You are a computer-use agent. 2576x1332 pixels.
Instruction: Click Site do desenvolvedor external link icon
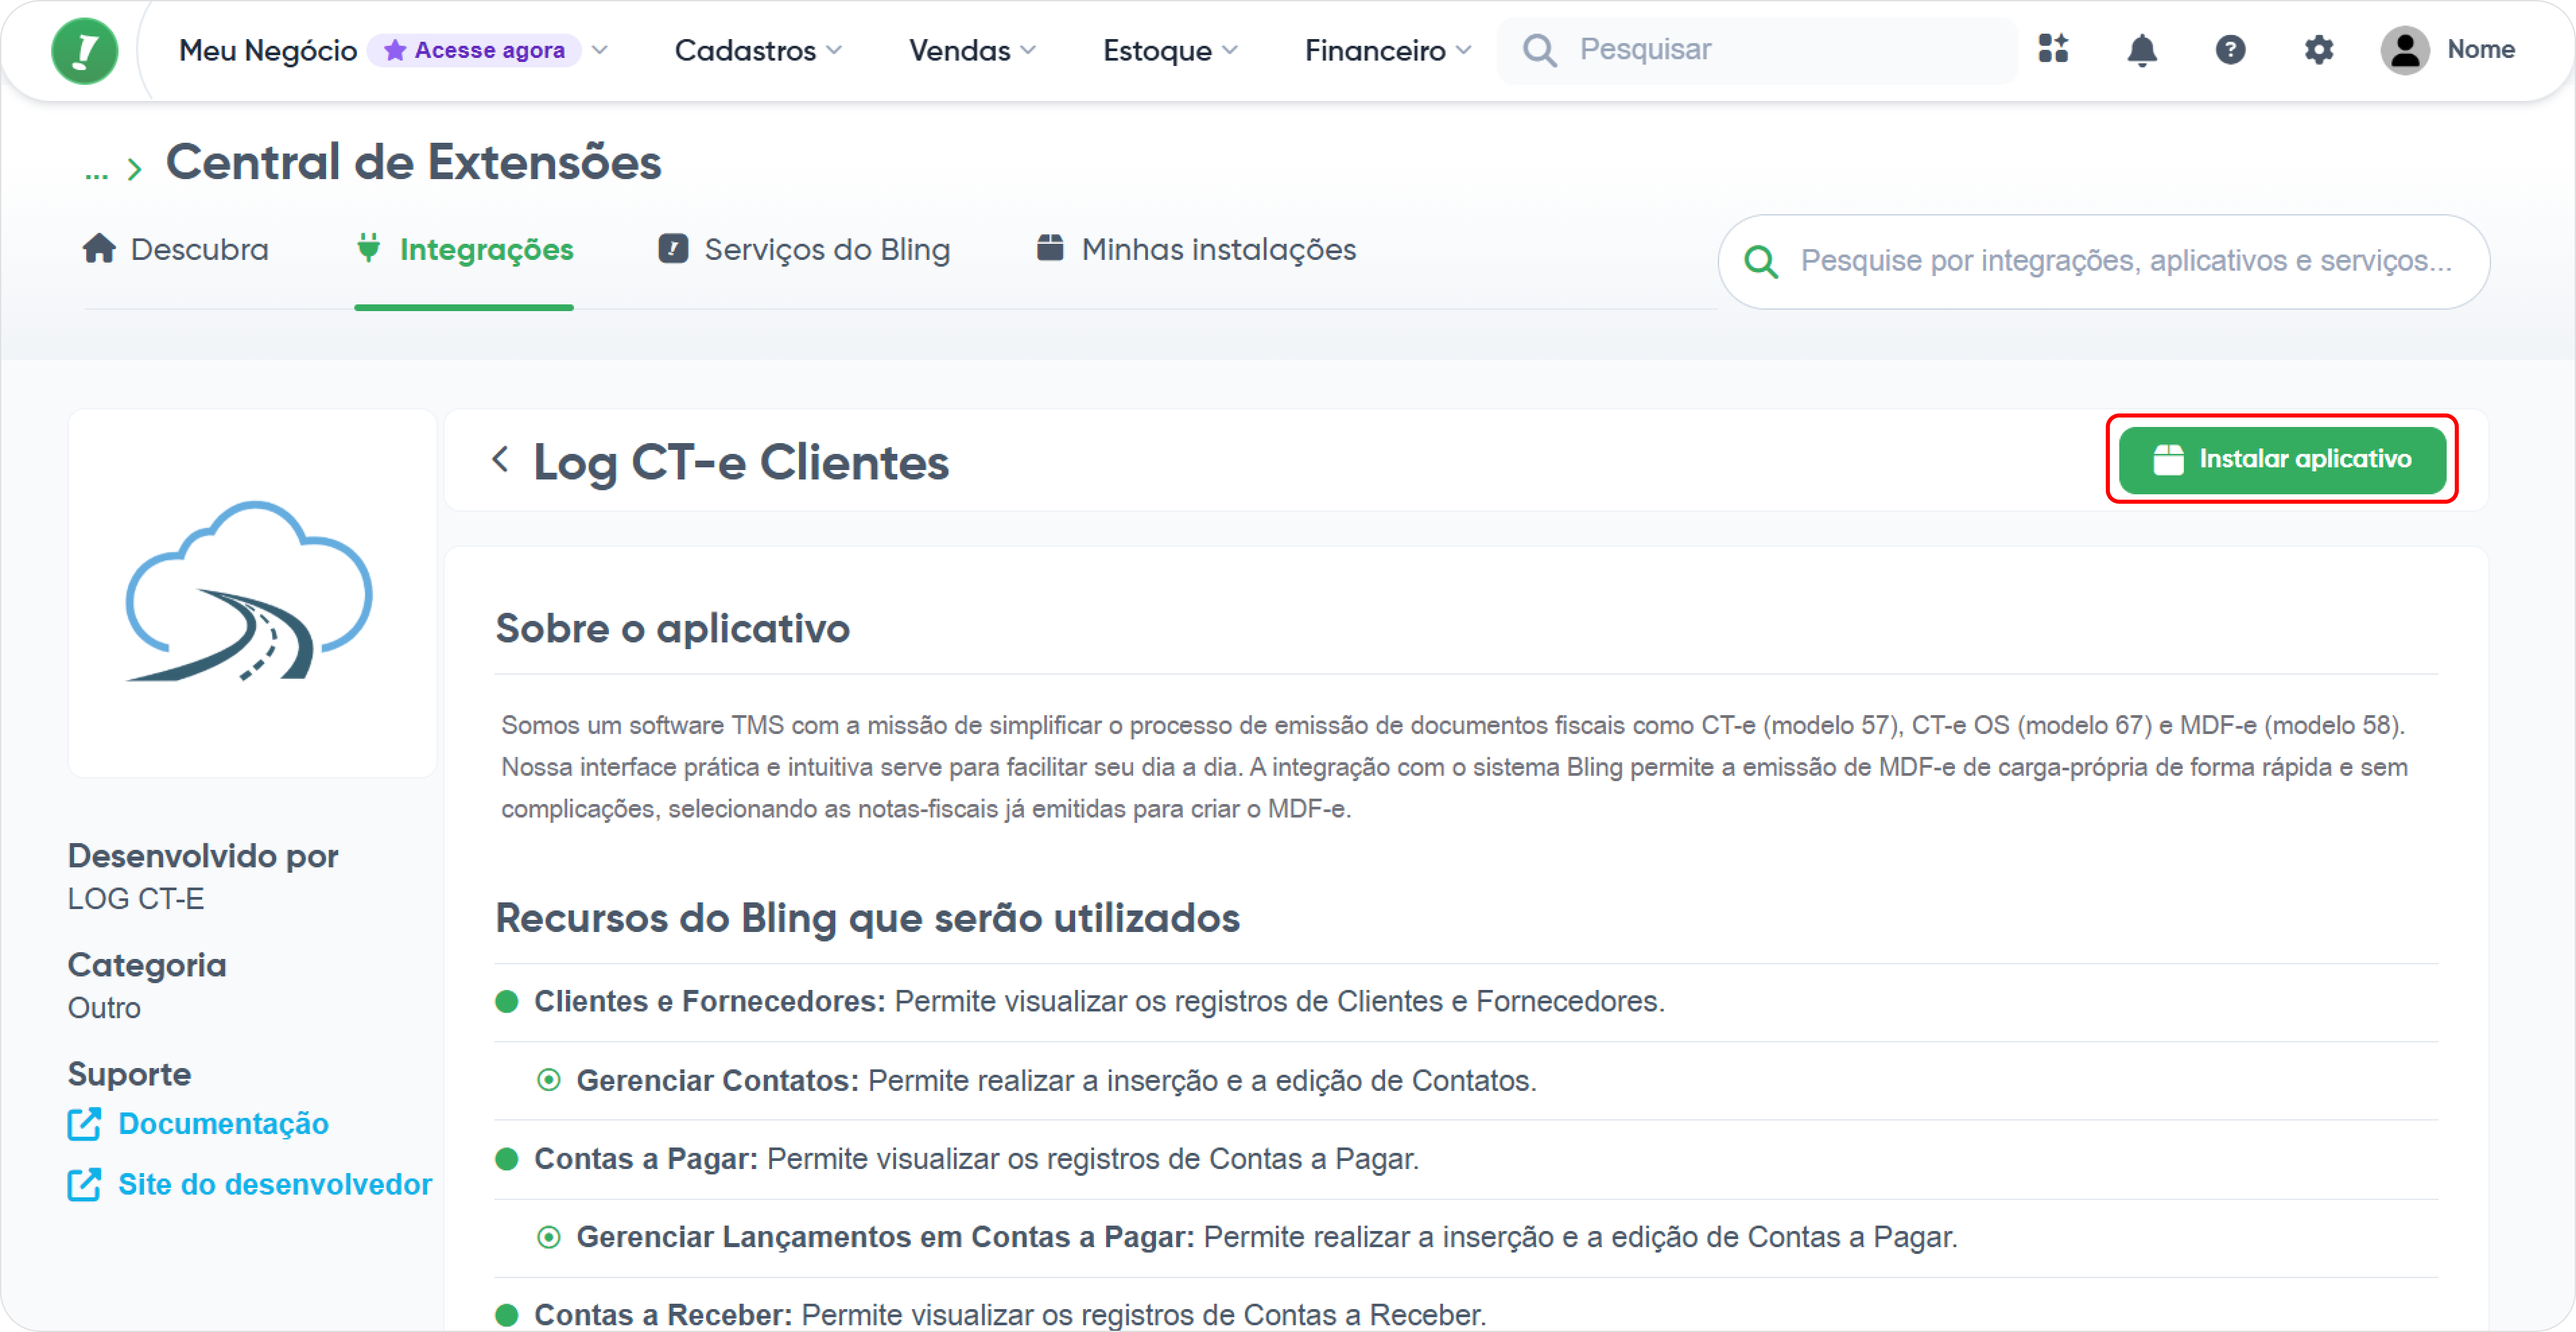tap(84, 1184)
